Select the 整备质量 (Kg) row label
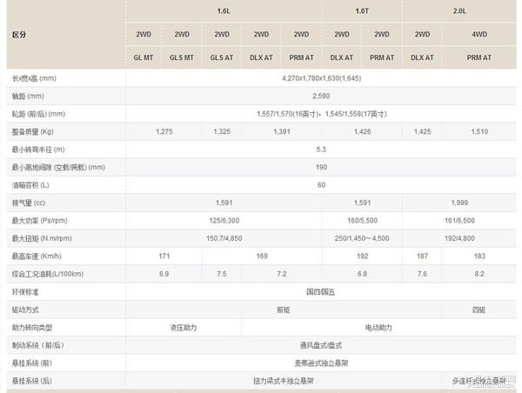Screen dimensions: 522x393 pyautogui.click(x=36, y=131)
